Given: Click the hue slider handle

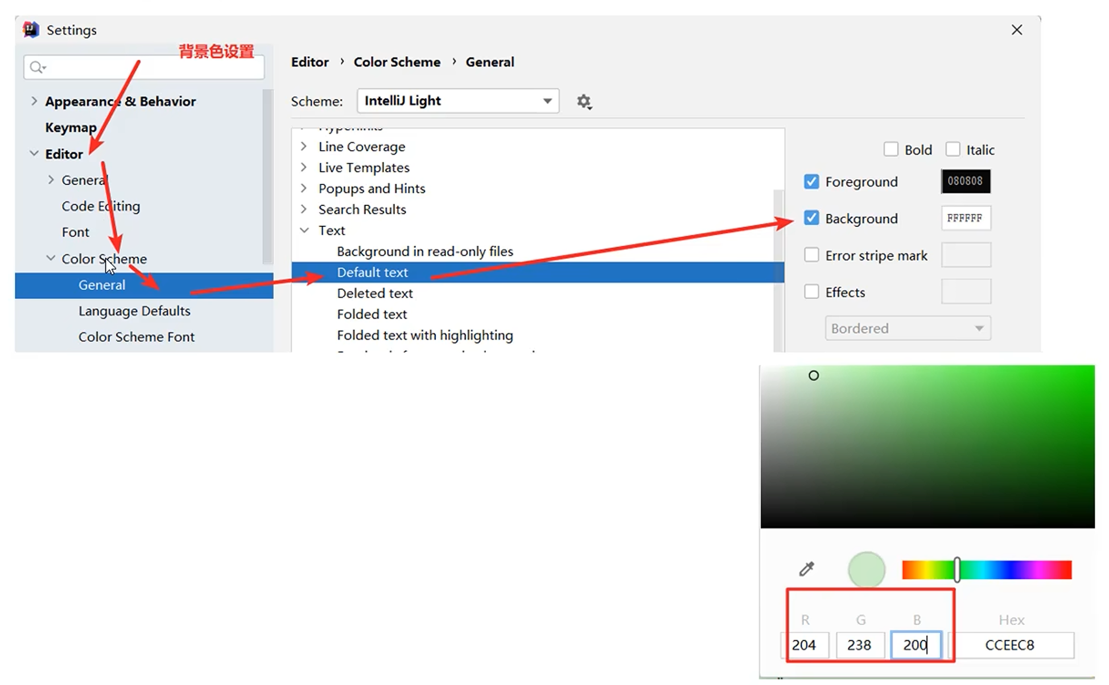Looking at the screenshot, I should [x=957, y=570].
